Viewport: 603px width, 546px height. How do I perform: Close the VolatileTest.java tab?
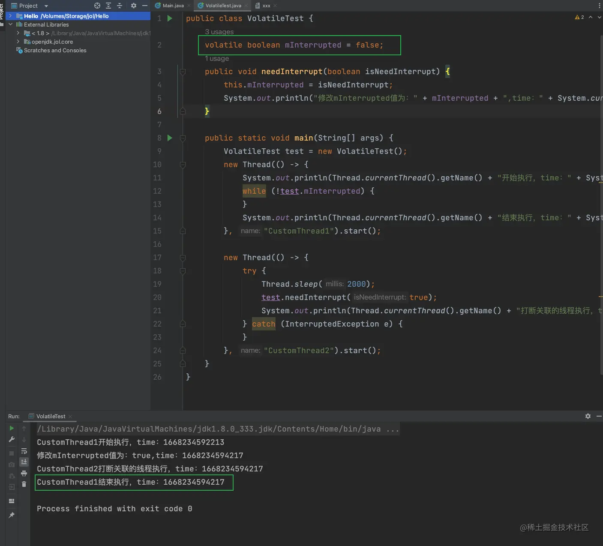[x=246, y=6]
